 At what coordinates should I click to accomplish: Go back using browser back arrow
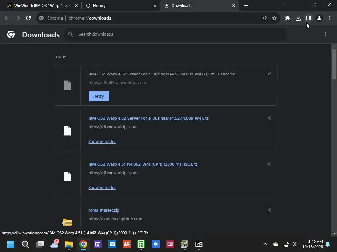coord(7,18)
